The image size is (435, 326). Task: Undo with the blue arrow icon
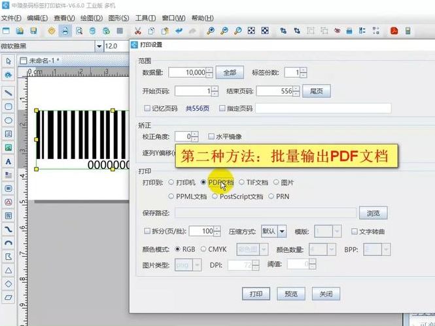[179, 31]
